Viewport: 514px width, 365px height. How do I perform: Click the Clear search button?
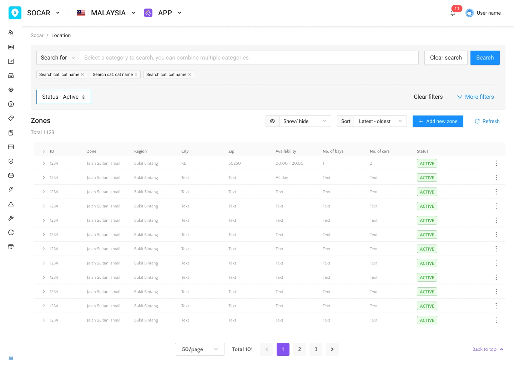446,58
